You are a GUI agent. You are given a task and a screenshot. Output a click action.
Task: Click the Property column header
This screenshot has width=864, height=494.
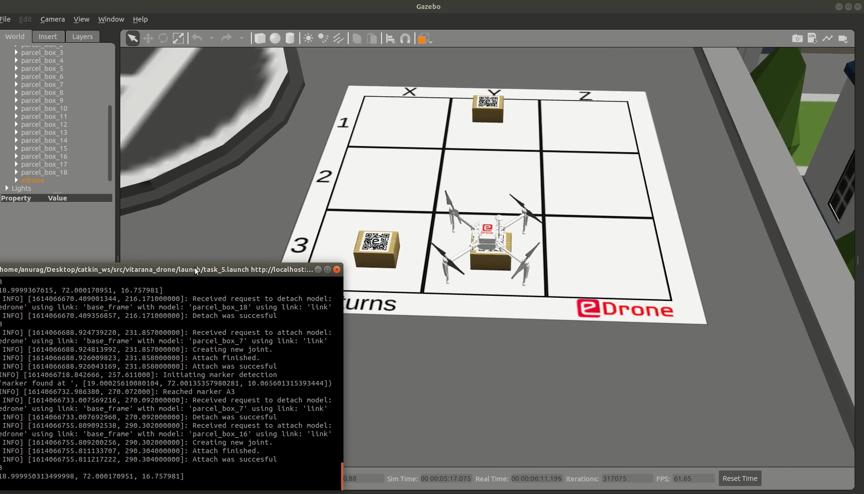coord(16,198)
